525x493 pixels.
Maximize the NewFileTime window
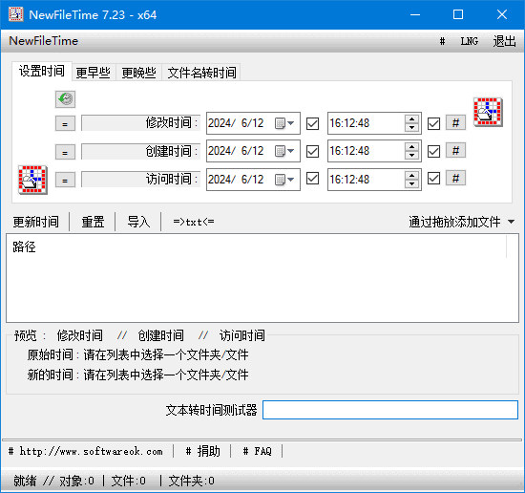(458, 14)
